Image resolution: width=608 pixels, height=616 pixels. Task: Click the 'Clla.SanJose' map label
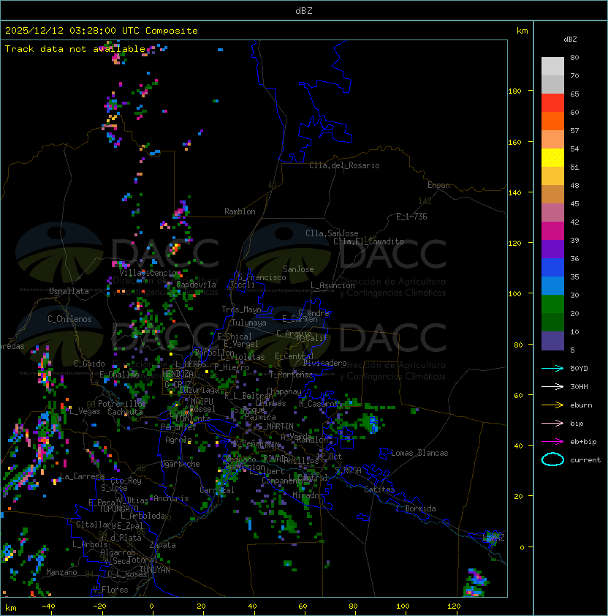pyautogui.click(x=332, y=233)
